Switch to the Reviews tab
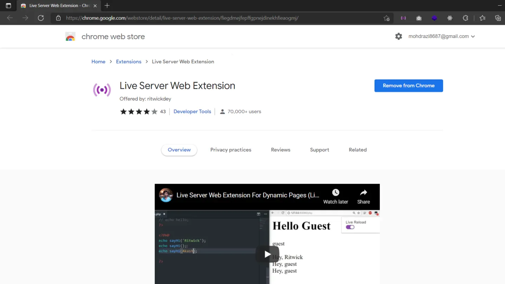The width and height of the screenshot is (505, 284). point(281,150)
